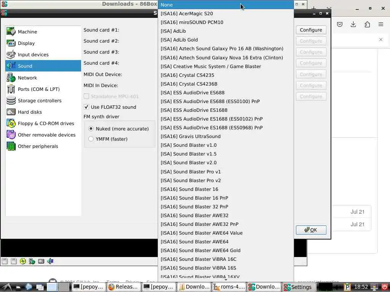Select Input devices in the sidebar
The image size is (390, 292).
coord(43,55)
